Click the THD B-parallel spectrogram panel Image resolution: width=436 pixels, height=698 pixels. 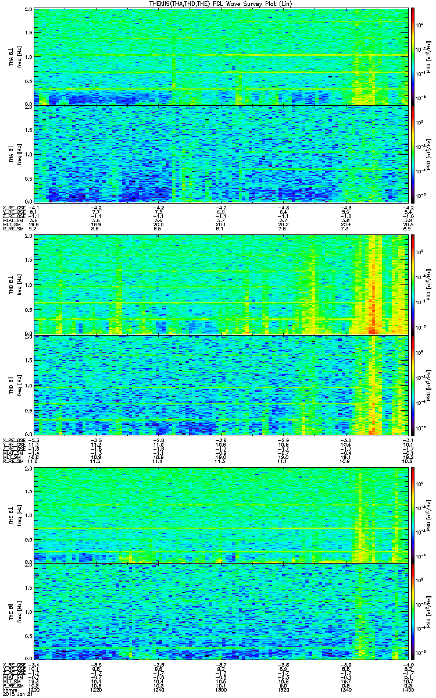tap(221, 385)
